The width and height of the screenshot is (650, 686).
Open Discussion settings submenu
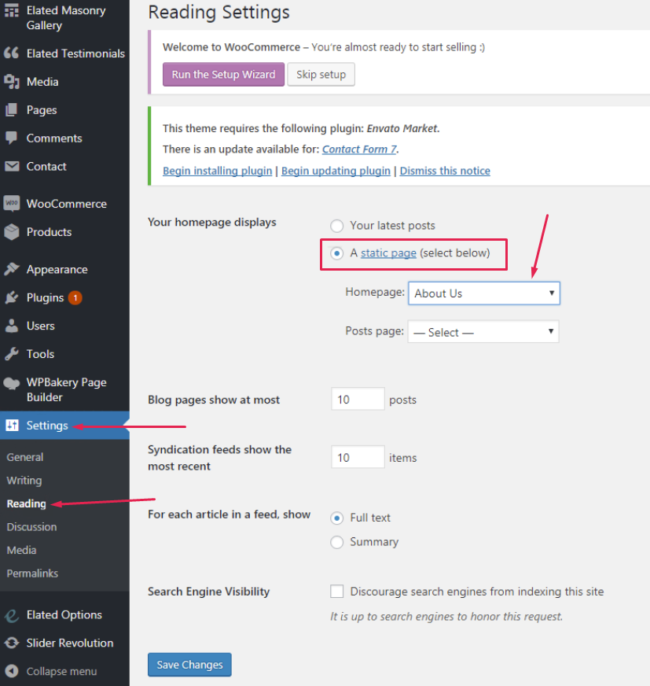[31, 527]
